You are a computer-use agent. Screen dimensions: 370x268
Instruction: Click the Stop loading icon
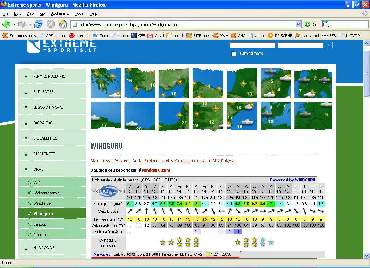pyautogui.click(x=51, y=24)
